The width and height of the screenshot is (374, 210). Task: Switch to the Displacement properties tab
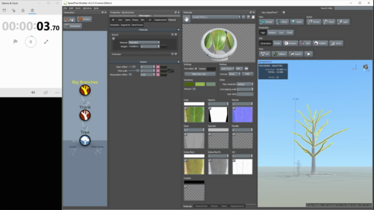tap(160, 20)
